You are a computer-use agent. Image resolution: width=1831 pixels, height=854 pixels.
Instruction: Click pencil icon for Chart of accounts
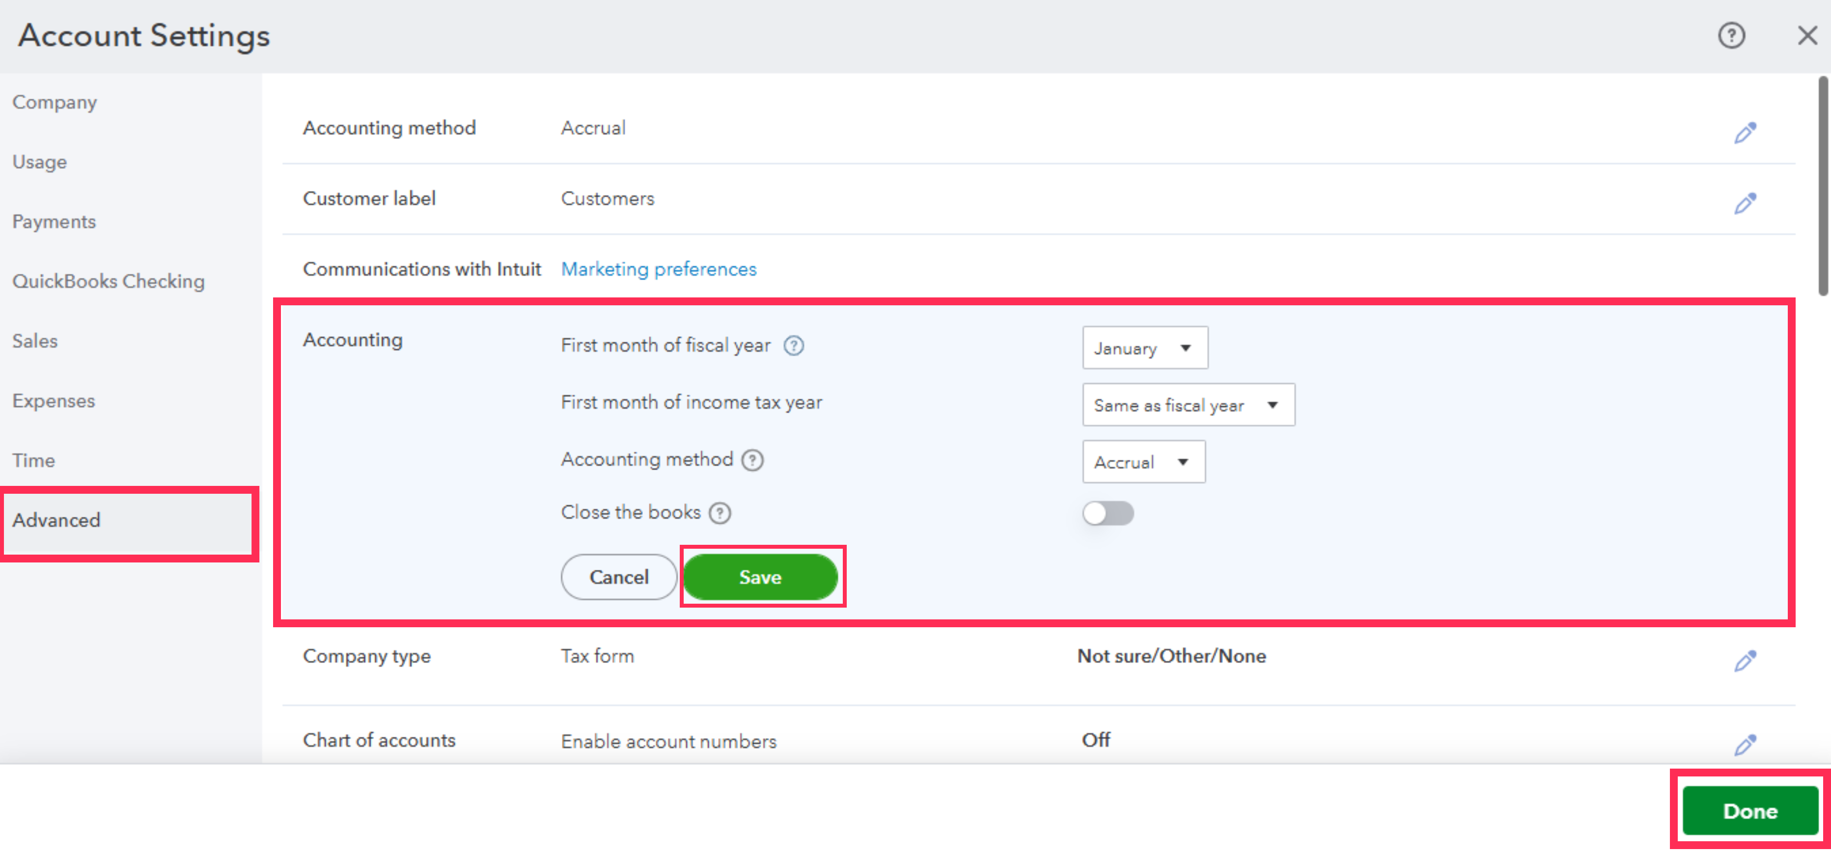click(x=1744, y=745)
